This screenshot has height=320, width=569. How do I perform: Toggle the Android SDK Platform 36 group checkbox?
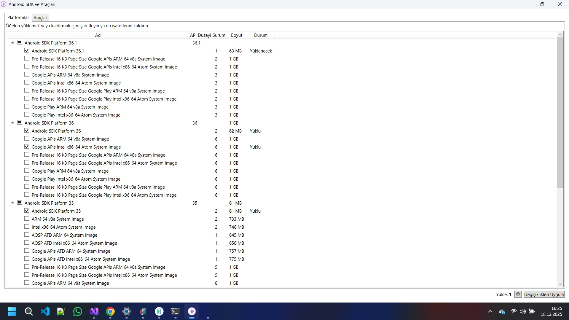20,122
